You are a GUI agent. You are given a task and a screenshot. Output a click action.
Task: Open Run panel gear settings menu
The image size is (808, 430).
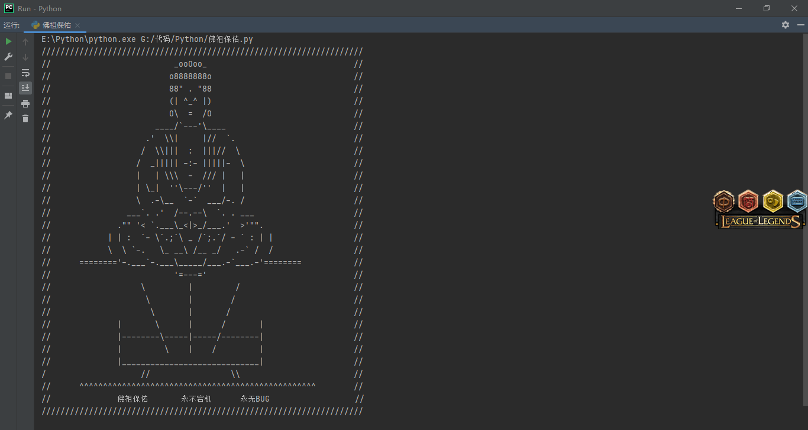[786, 25]
